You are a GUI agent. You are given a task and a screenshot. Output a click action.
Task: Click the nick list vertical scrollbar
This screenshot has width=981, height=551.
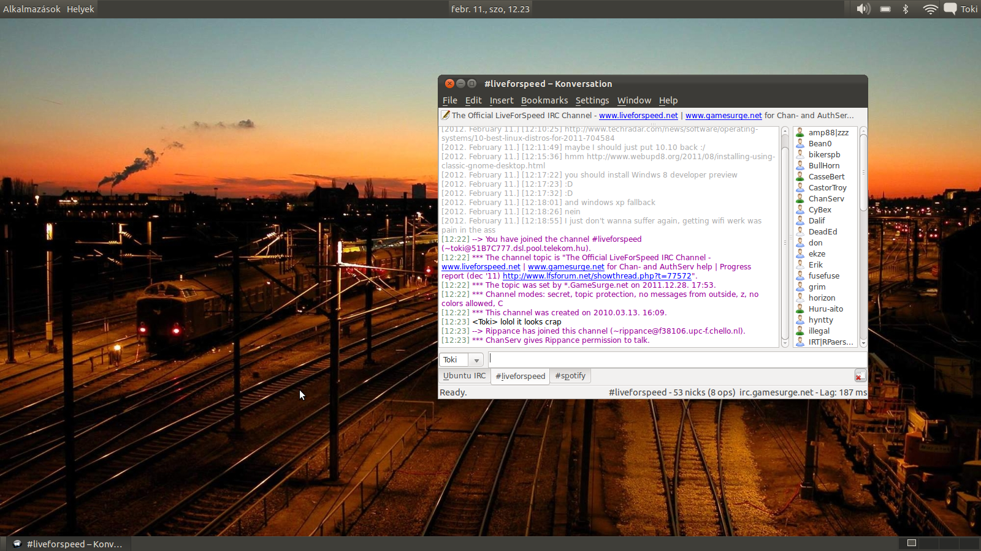863,171
